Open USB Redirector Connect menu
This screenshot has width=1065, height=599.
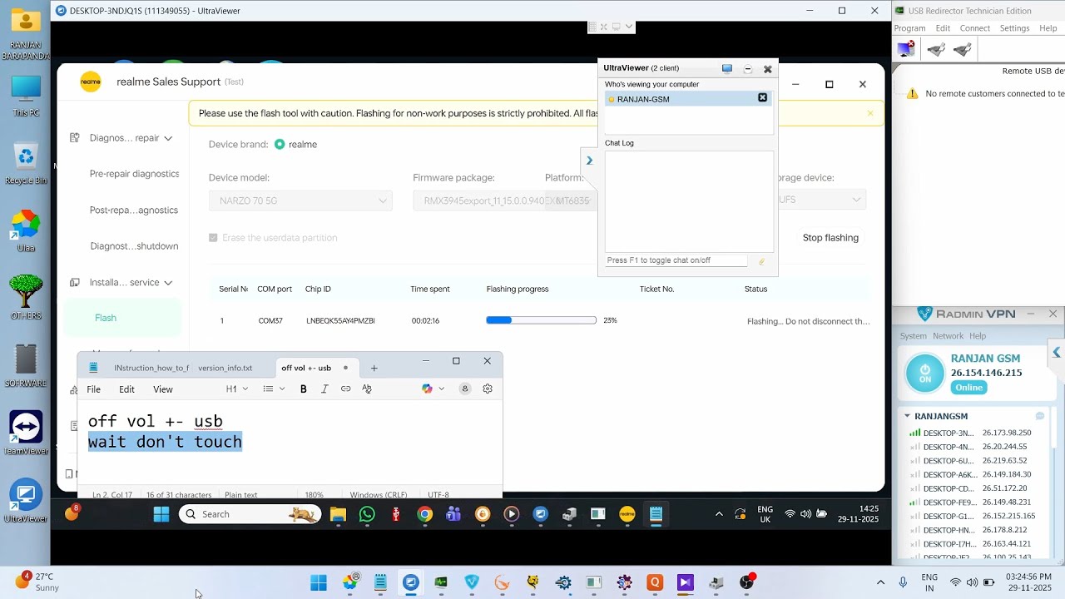click(x=974, y=28)
